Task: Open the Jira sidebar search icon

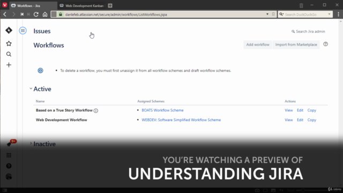Action: (9, 54)
